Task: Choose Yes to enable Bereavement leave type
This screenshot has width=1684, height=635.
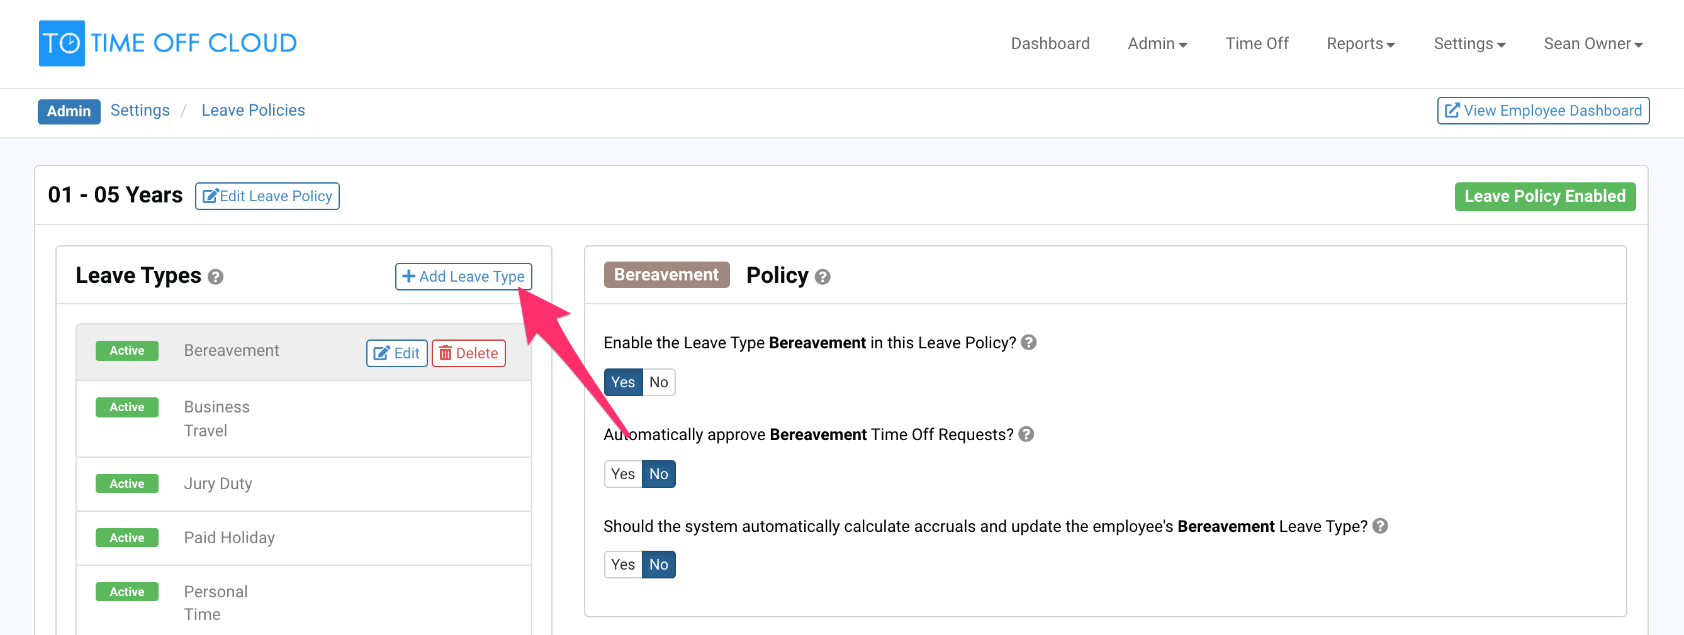Action: coord(623,382)
